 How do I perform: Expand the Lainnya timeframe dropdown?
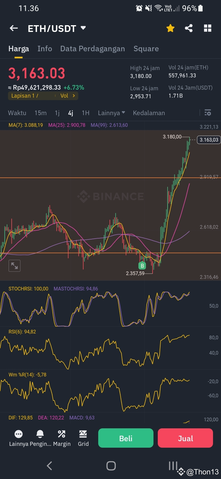[111, 113]
